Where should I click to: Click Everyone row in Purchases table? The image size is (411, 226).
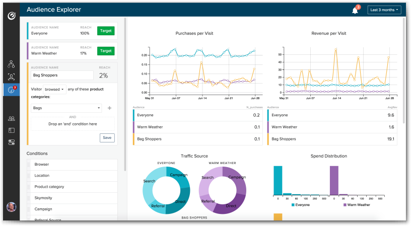pyautogui.click(x=197, y=115)
